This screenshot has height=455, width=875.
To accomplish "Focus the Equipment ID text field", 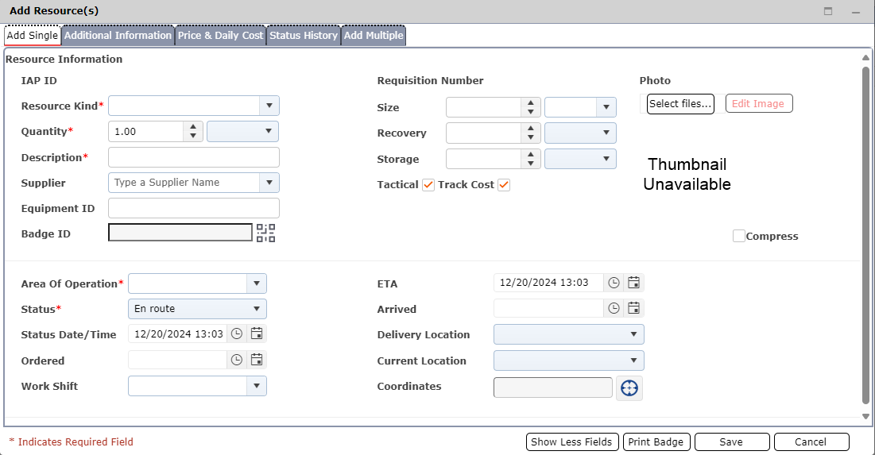I will coord(194,208).
